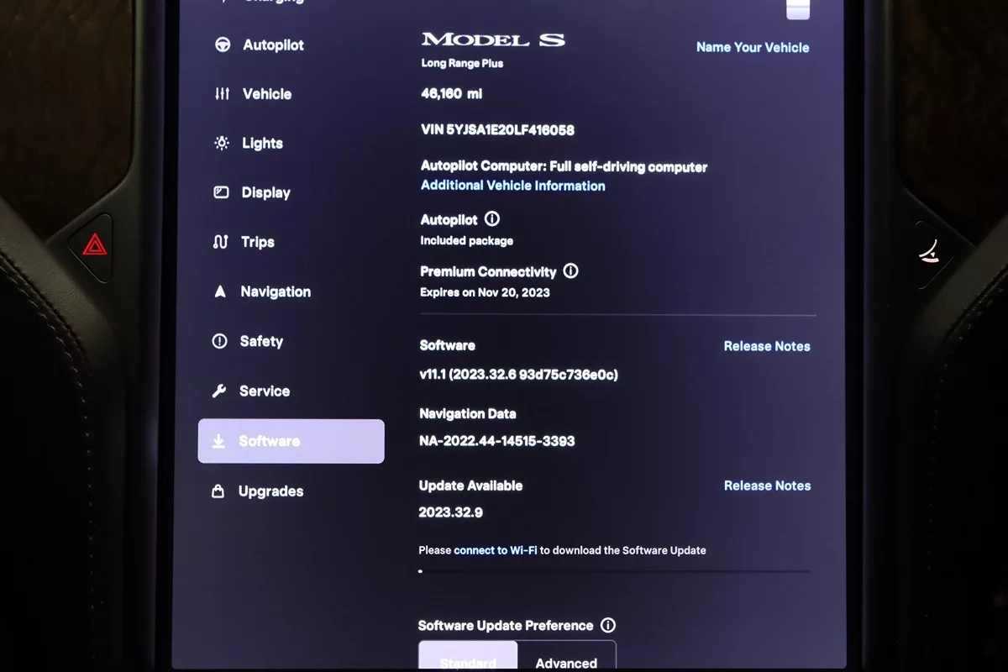
Task: Click the Trips route icon
Action: [x=221, y=242]
